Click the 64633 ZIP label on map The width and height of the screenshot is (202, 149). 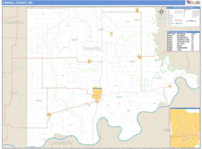click(119, 97)
